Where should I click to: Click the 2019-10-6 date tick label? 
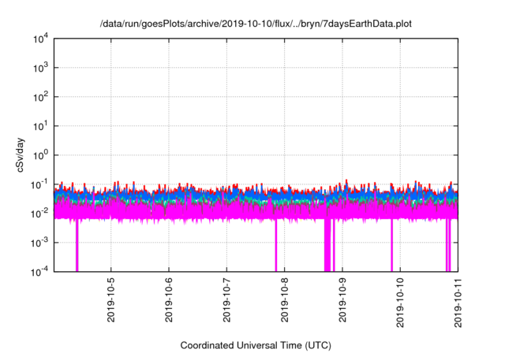pyautogui.click(x=169, y=300)
